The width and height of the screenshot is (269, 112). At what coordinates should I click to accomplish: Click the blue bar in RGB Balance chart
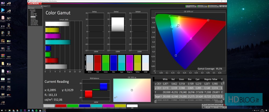pos(104,87)
